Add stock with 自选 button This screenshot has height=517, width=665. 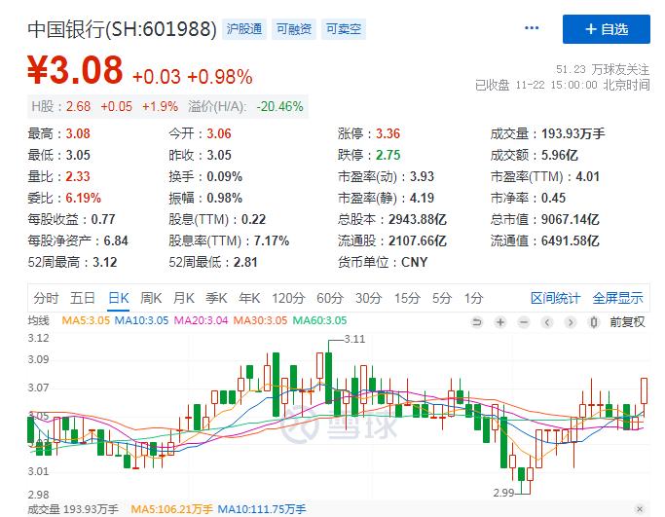[x=606, y=29]
